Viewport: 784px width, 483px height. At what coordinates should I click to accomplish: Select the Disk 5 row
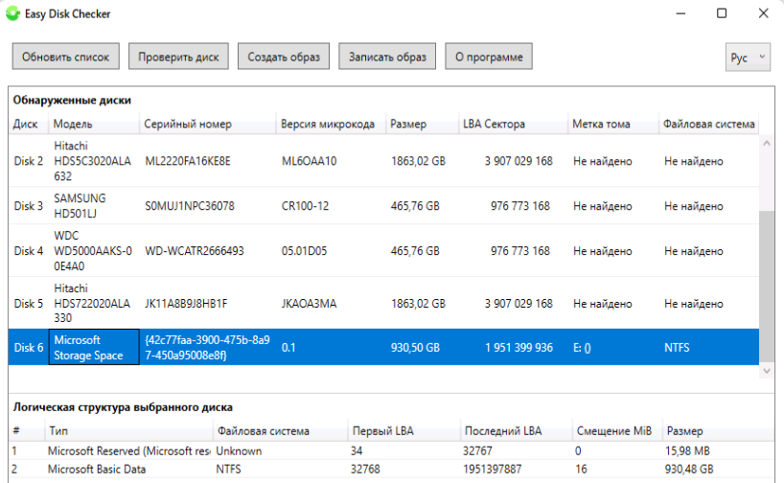383,303
